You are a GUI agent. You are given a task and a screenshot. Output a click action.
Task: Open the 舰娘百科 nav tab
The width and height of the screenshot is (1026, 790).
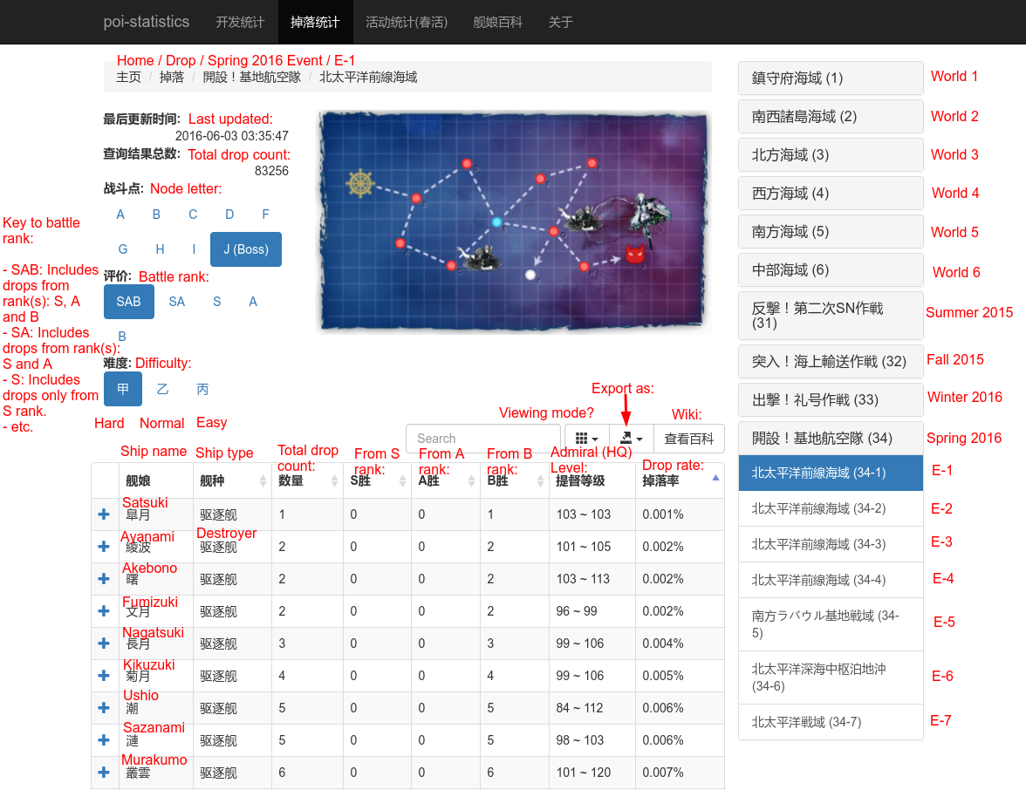pyautogui.click(x=497, y=23)
